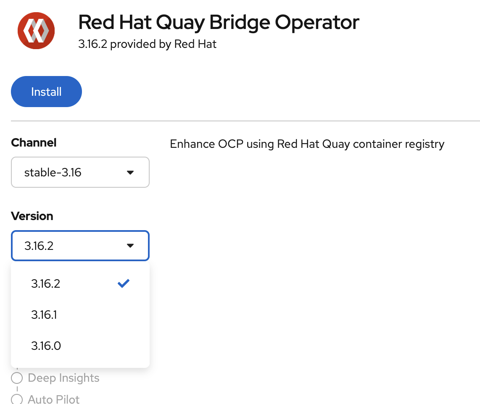
Task: Select version 3.16.1 from the list
Action: tap(44, 315)
